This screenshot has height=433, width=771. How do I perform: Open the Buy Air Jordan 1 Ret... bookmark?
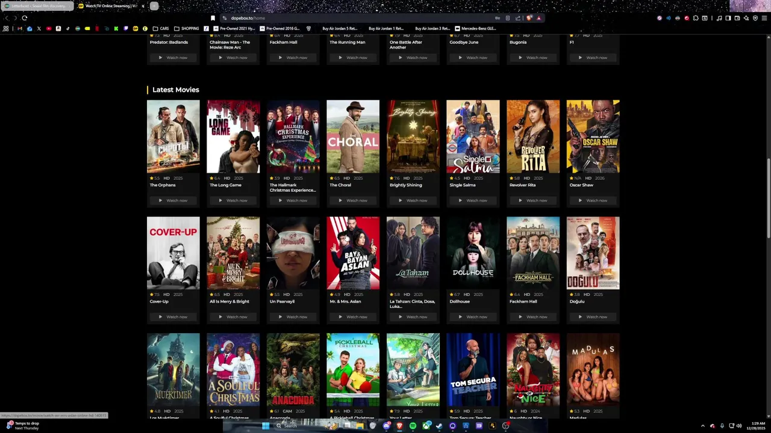coord(386,28)
